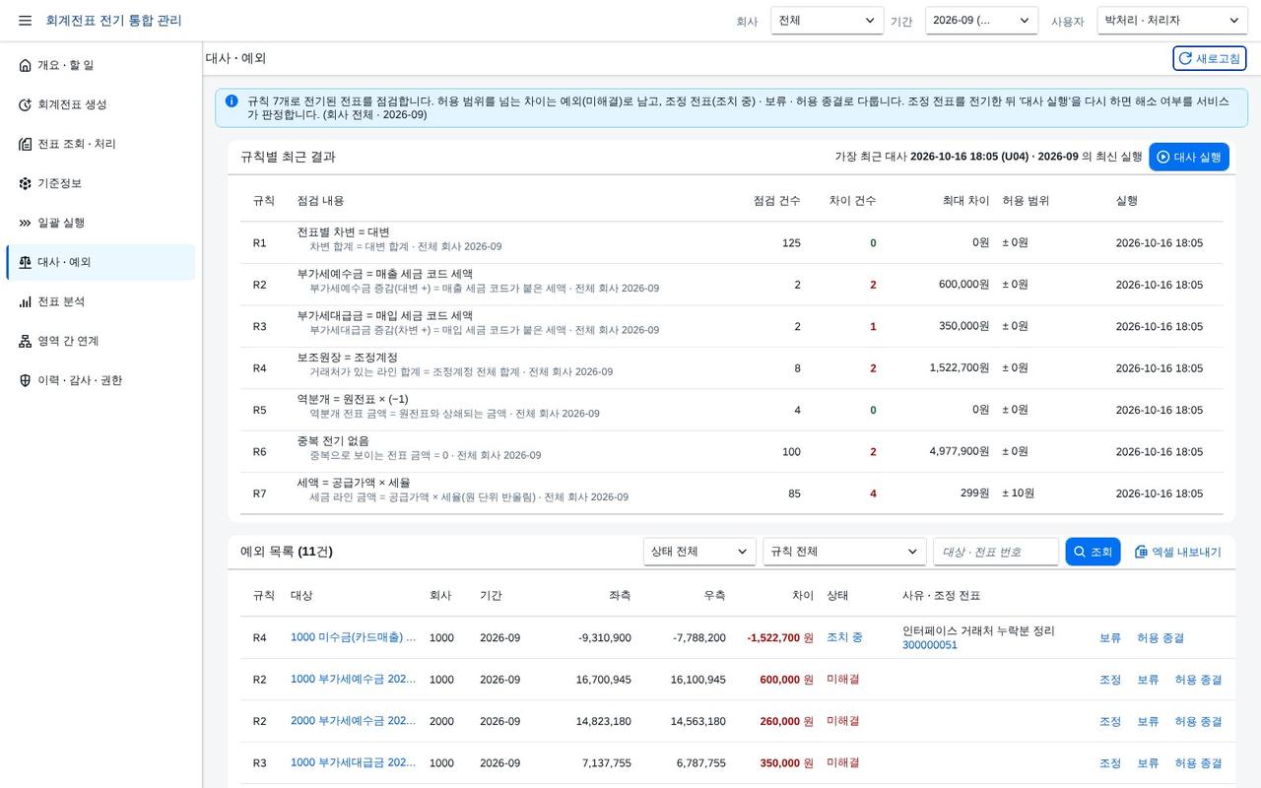Click the 영역 간 연계 hierarchy icon
Screen dimensions: 1261x788
coord(25,341)
